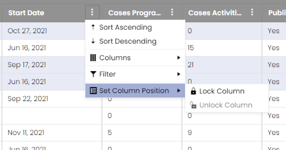The image size is (286, 150).
Task: Click the down arrow icon beside Sort Descending
Action: point(93,41)
